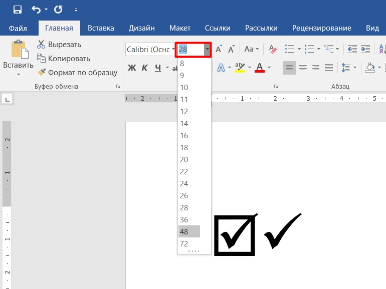386x289 pixels.
Task: Click the Вырезать (cut) button
Action: [59, 45]
